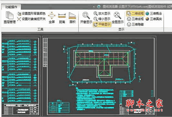The width and height of the screenshot is (172, 117).
Task: Click 设置图形背景颜色 background color option
Action: point(31,14)
